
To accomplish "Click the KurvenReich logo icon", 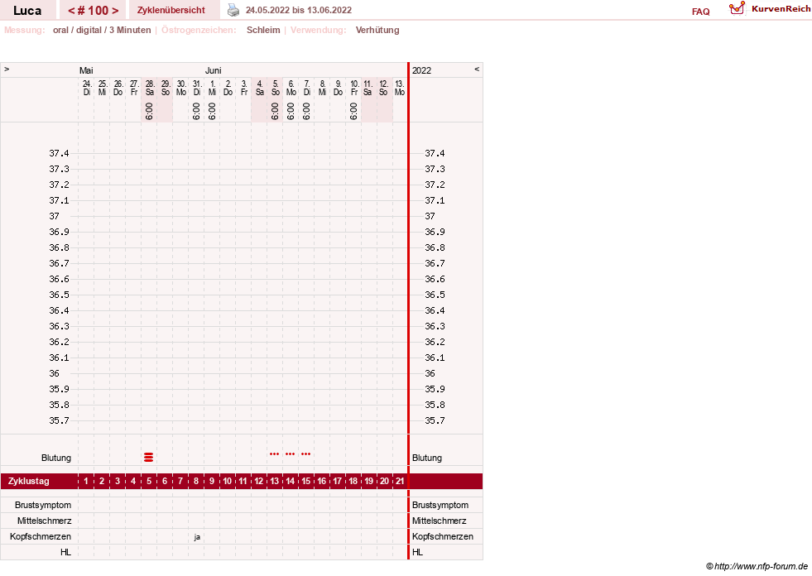I will [x=737, y=8].
